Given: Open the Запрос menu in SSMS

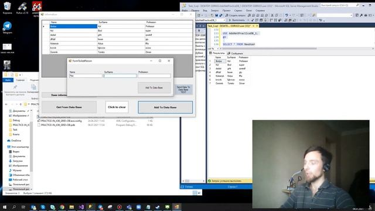Looking at the screenshot, I should coord(214,11).
